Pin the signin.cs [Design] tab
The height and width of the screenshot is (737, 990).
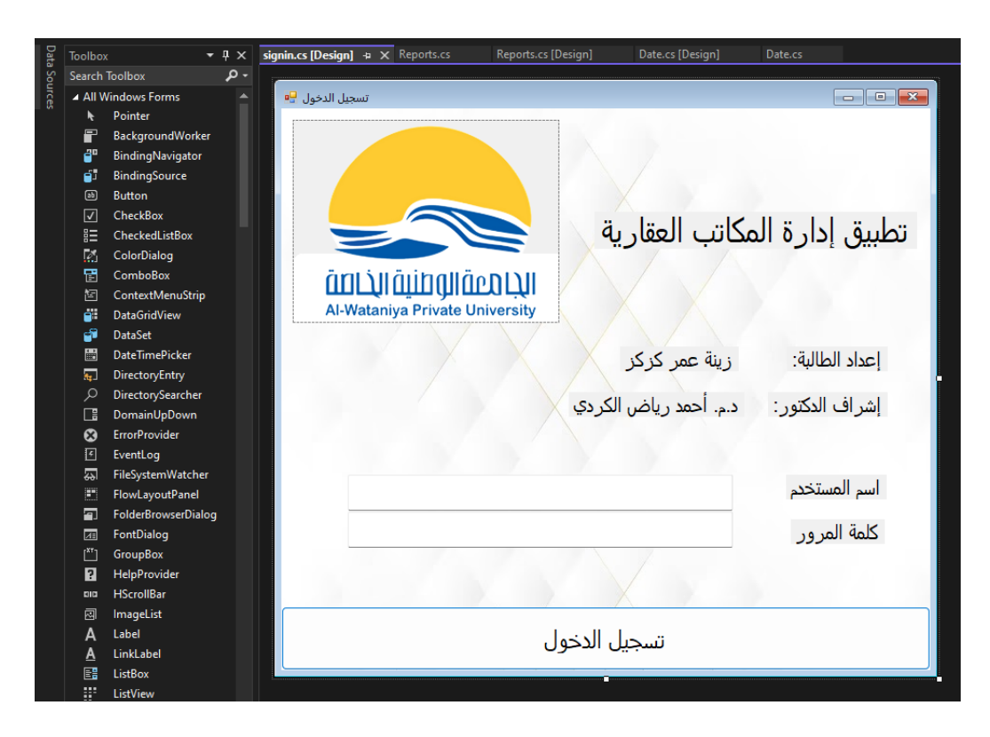tap(368, 55)
